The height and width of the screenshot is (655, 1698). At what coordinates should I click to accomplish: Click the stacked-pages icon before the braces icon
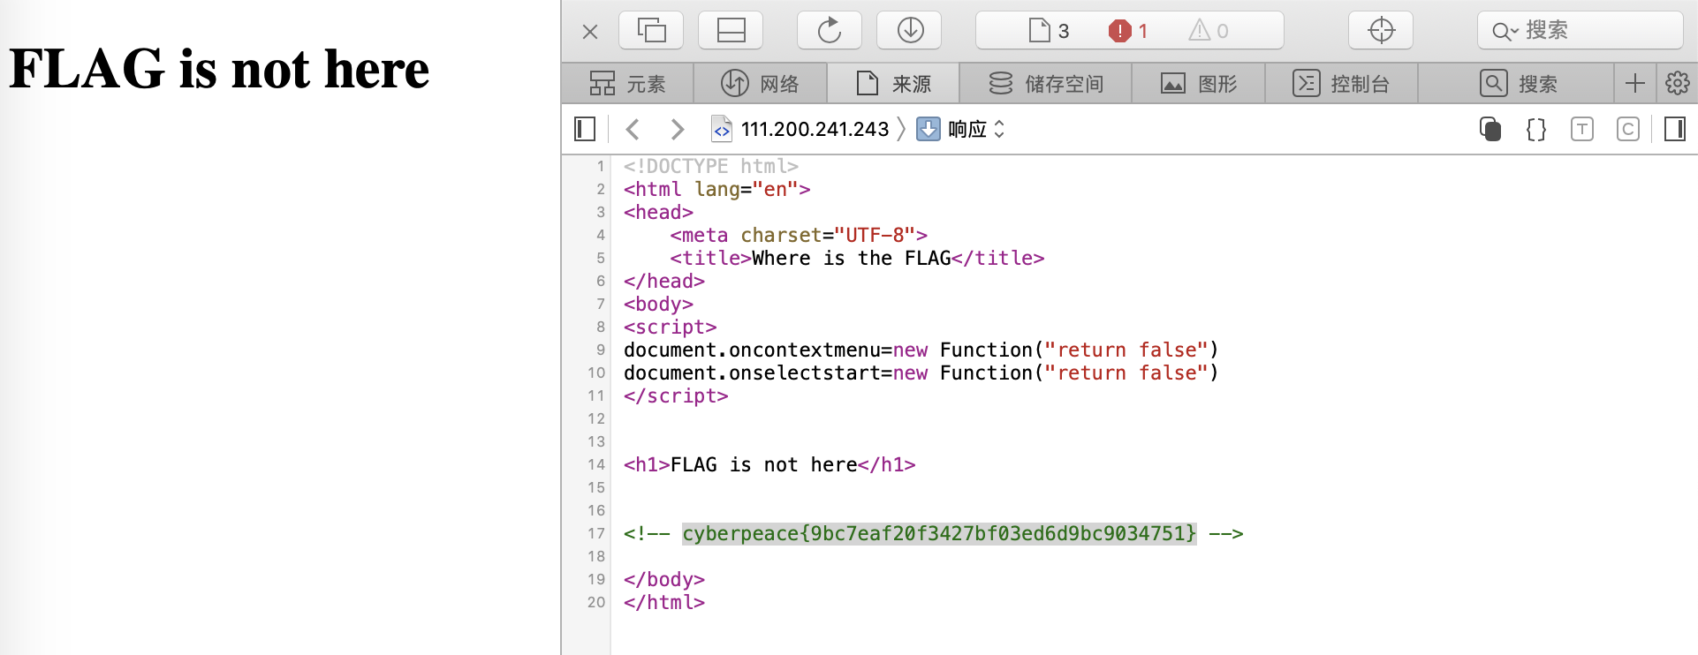(x=1490, y=130)
